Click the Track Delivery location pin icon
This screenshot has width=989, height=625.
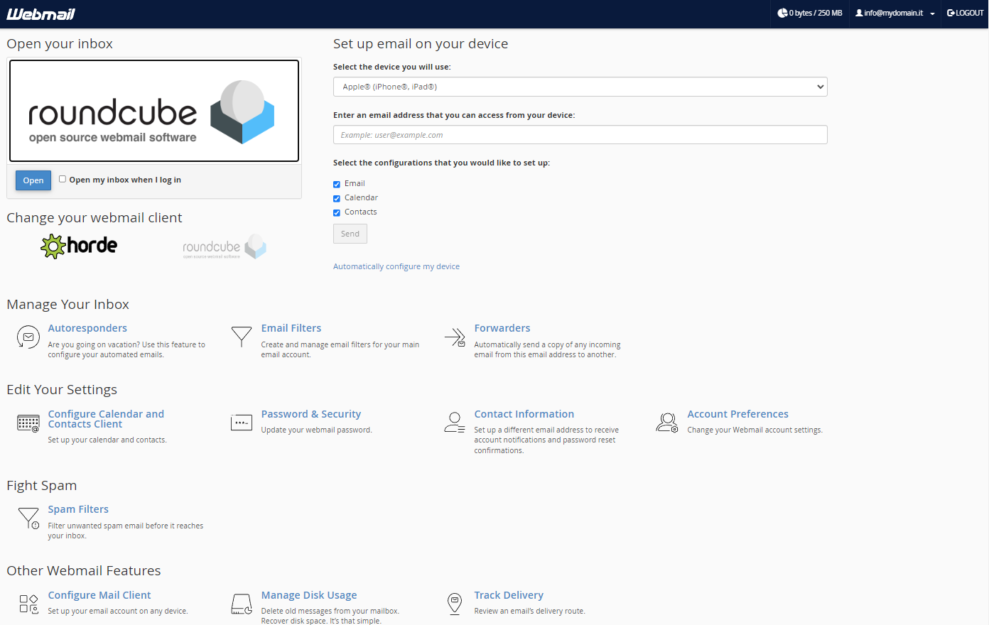coord(455,604)
